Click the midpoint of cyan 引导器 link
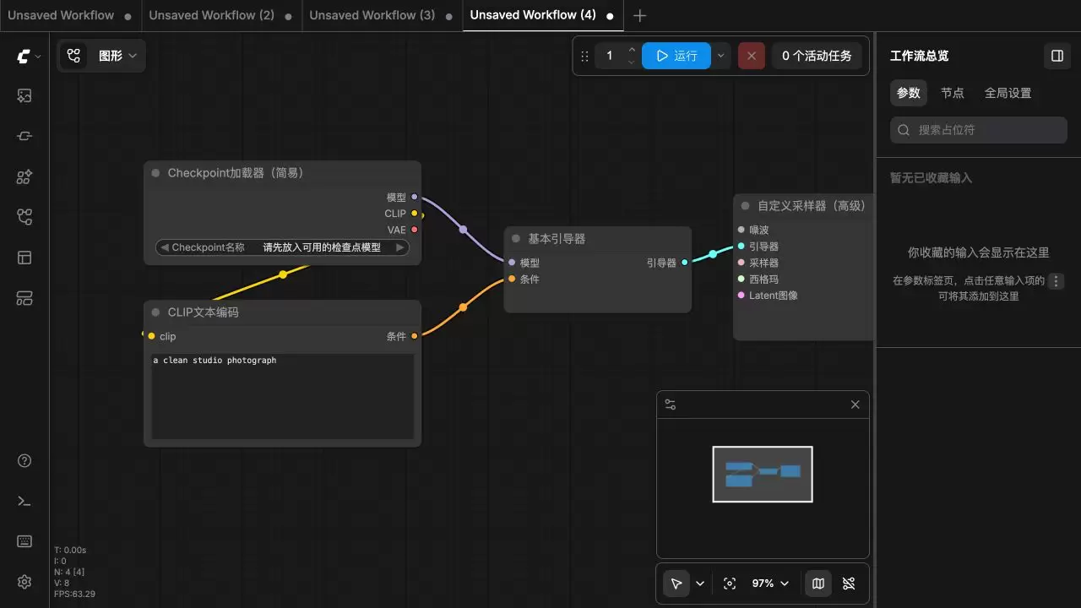This screenshot has width=1081, height=608. click(x=713, y=253)
